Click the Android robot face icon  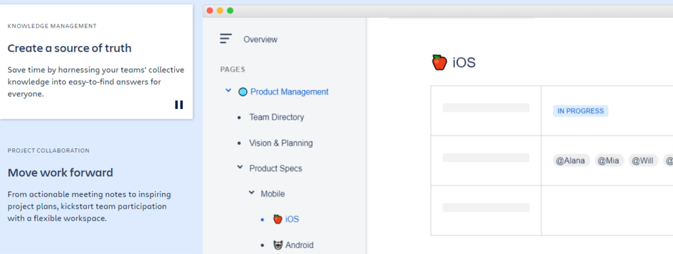tap(278, 245)
